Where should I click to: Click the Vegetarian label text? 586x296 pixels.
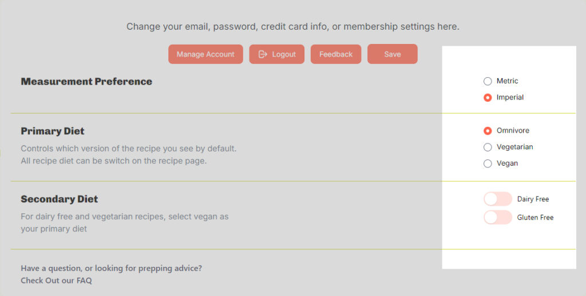[x=514, y=147]
